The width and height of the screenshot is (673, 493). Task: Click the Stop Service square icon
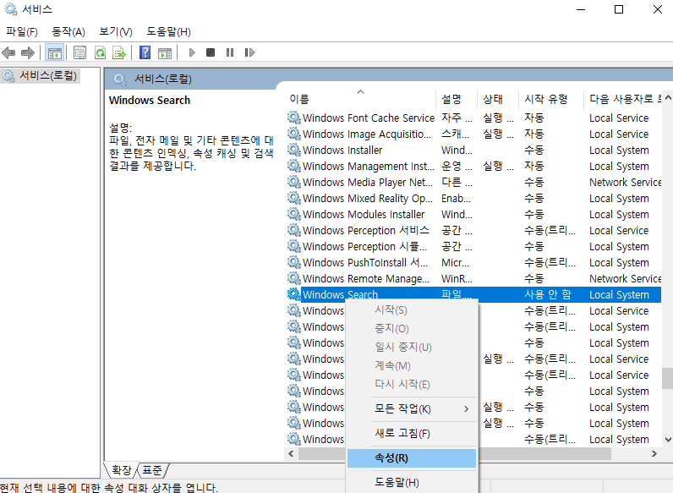pos(211,52)
